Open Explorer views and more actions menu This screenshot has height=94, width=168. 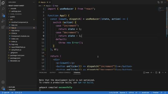pos(34,2)
